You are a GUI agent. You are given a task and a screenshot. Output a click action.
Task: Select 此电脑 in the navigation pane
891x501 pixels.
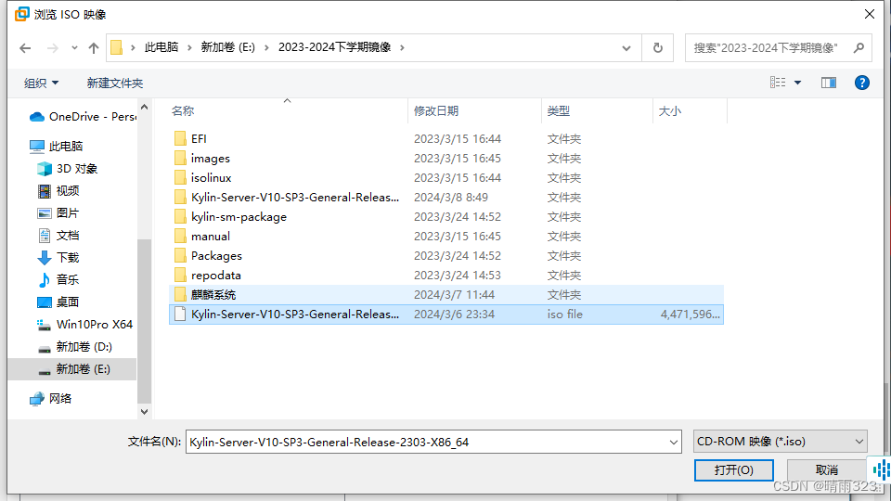[x=57, y=146]
